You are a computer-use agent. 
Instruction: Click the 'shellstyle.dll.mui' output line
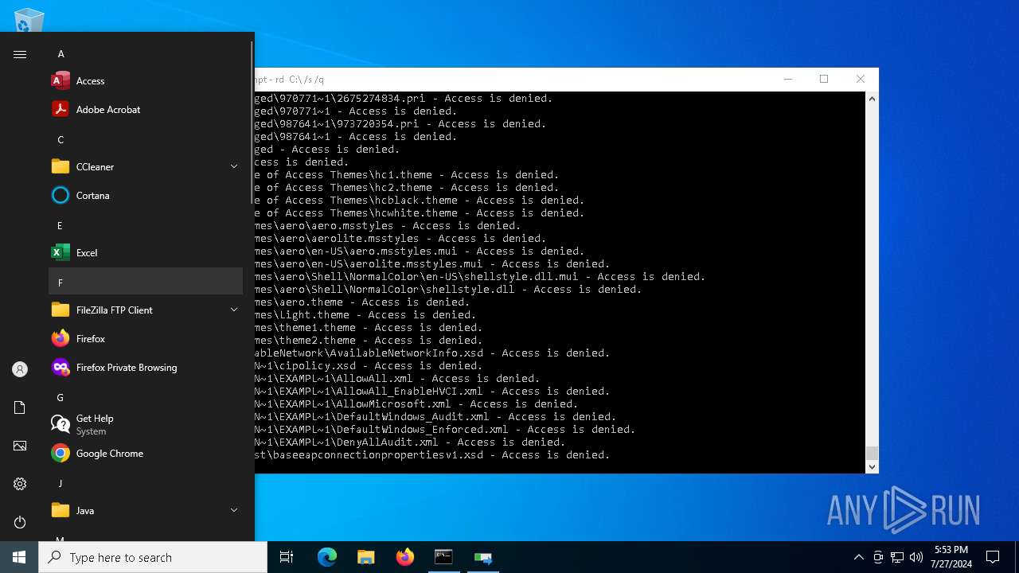pos(480,277)
